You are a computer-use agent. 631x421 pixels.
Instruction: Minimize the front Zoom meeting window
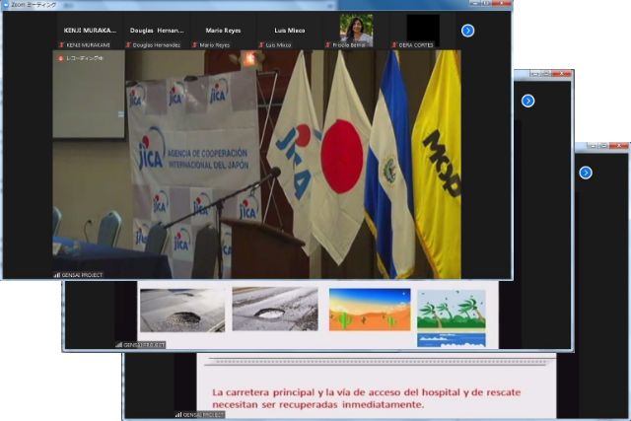point(475,4)
